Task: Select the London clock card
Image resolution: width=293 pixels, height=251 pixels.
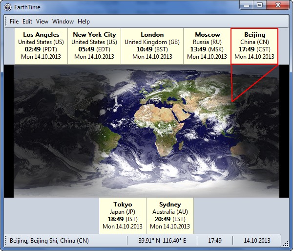Action: [x=152, y=46]
